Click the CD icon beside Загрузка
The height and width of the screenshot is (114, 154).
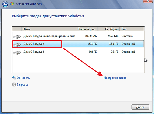click(x=14, y=84)
